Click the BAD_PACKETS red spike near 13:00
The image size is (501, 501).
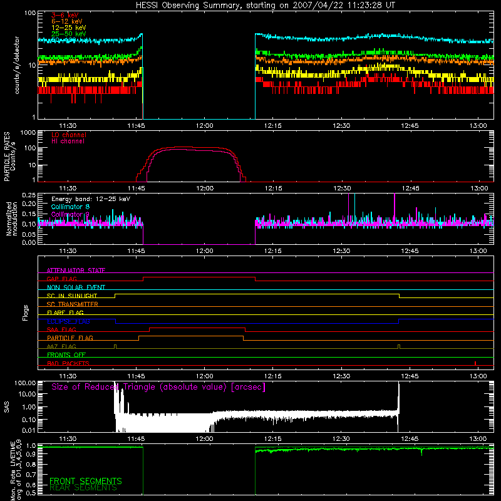[x=475, y=363]
